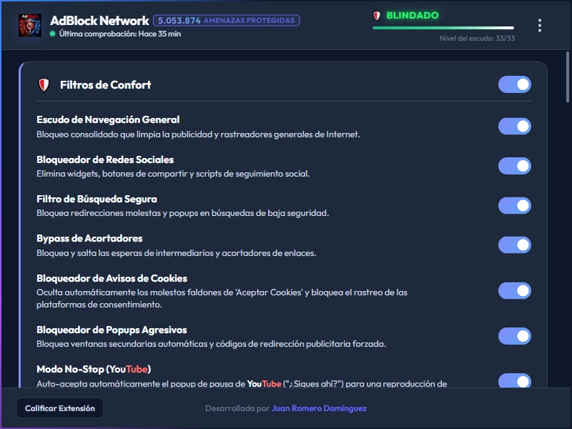Viewport: 572px width, 429px height.
Task: Click the 5.053.874 Amenazas Protegidas badge
Action: pyautogui.click(x=227, y=21)
